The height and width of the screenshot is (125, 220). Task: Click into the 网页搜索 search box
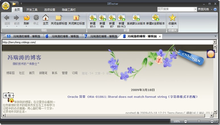pos(176,9)
